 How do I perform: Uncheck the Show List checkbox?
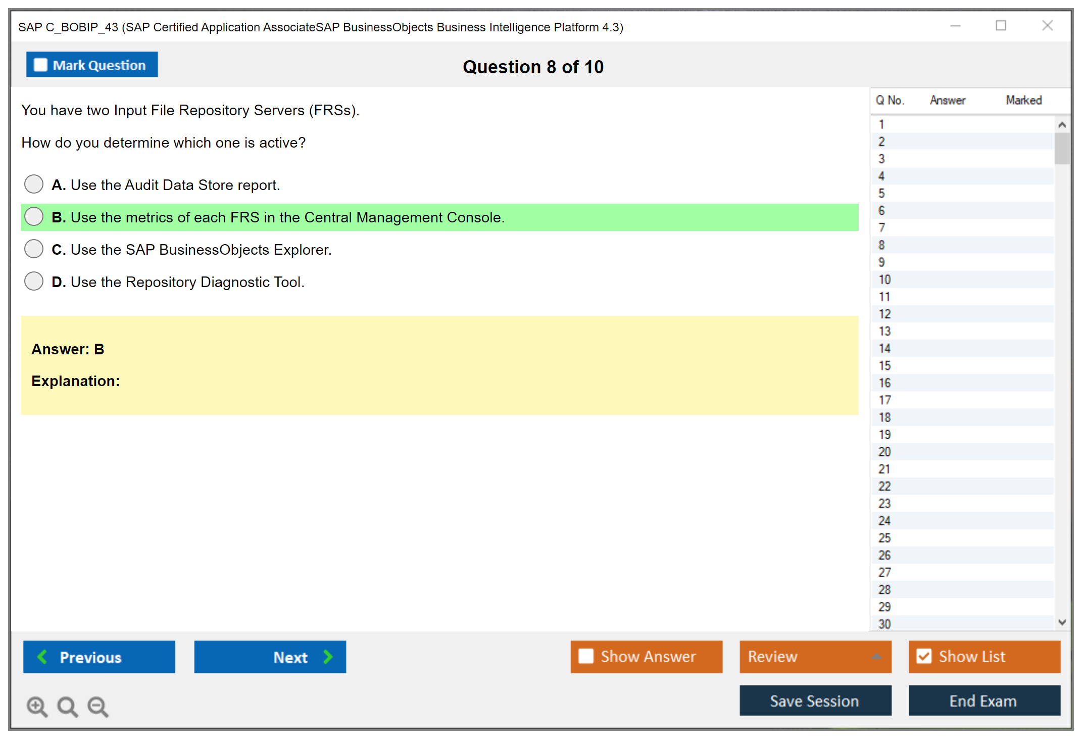(924, 656)
